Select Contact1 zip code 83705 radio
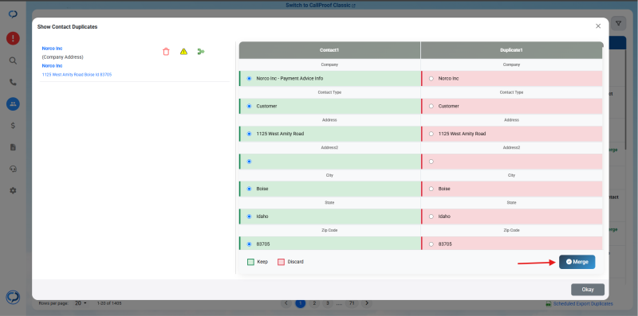This screenshot has width=638, height=316. click(x=250, y=244)
